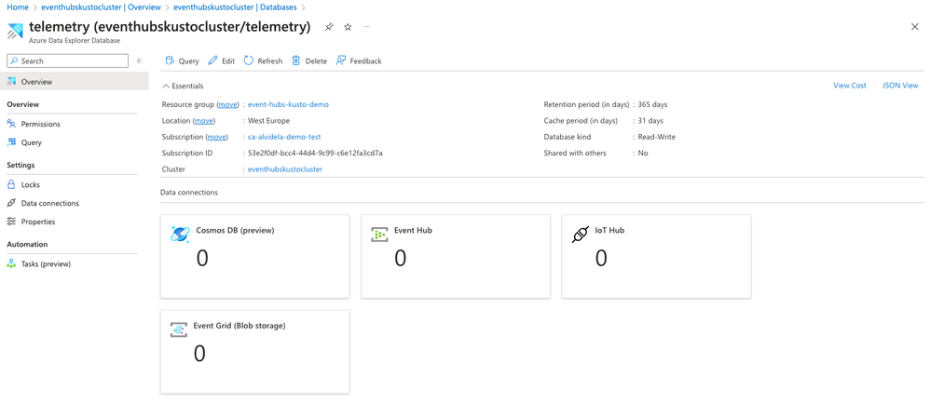Open the Query toolbar button
This screenshot has height=403, width=930.
coord(182,61)
